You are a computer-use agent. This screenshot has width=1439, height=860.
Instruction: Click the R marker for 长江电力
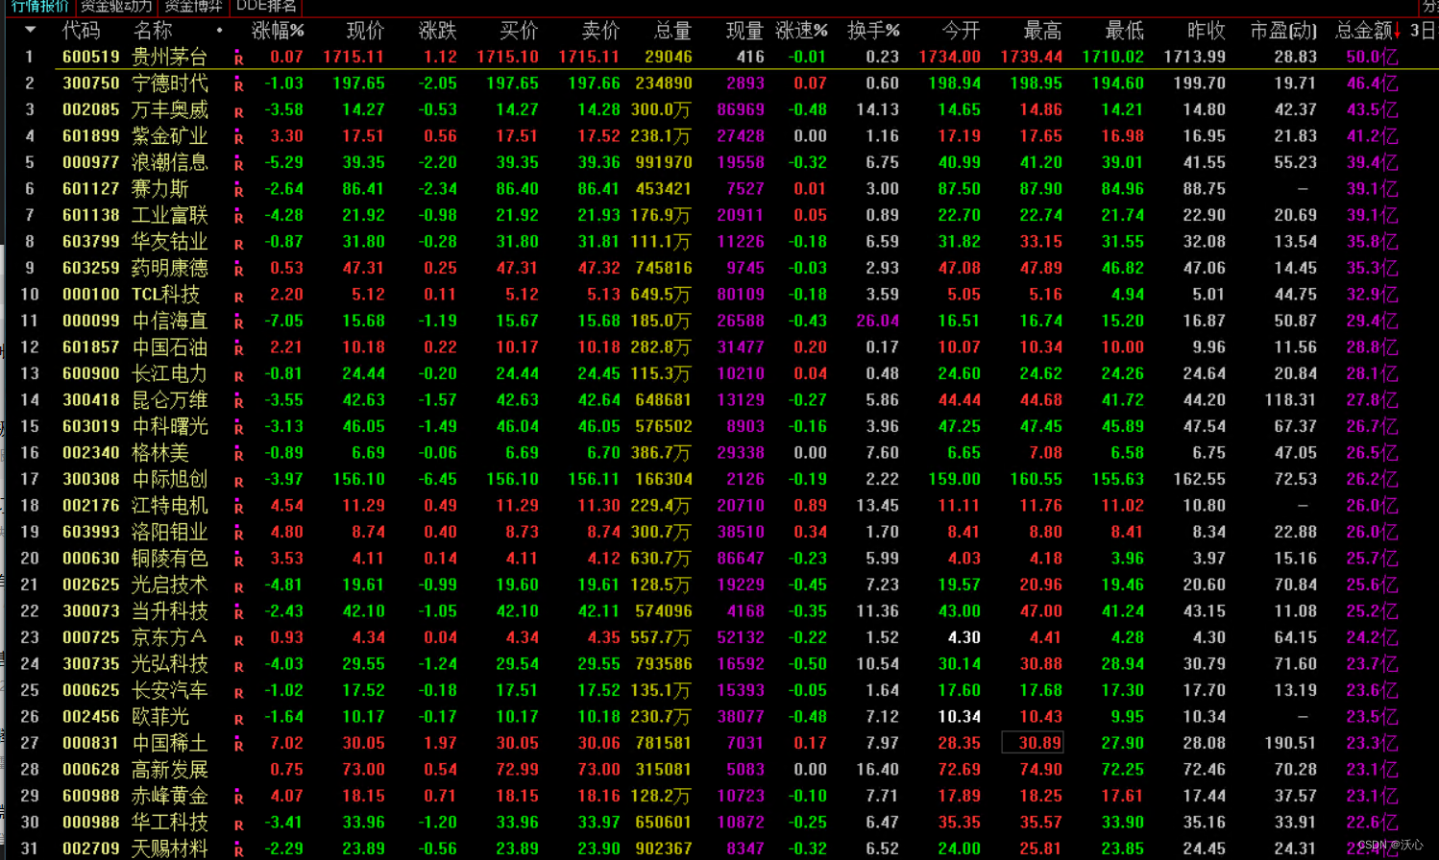click(x=238, y=375)
